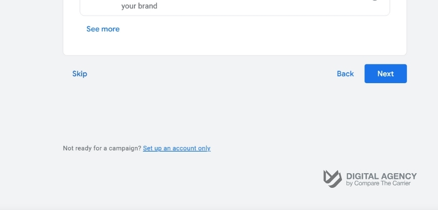Click the Skip text button
This screenshot has width=438, height=210.
click(x=80, y=74)
